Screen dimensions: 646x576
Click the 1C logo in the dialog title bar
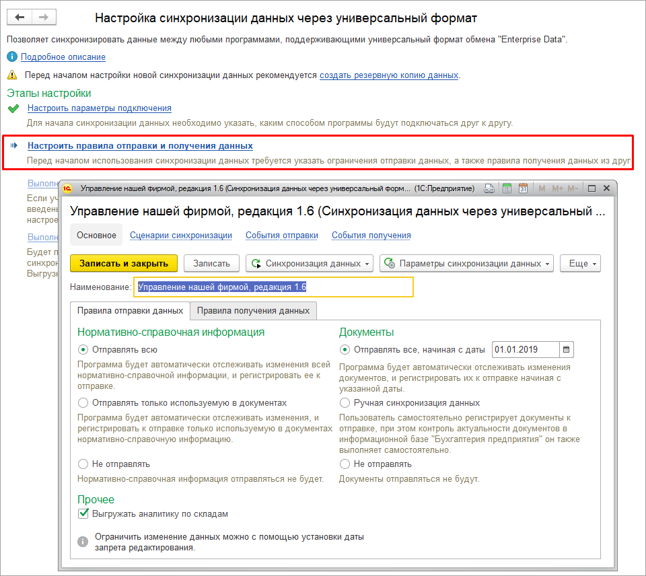click(x=67, y=188)
